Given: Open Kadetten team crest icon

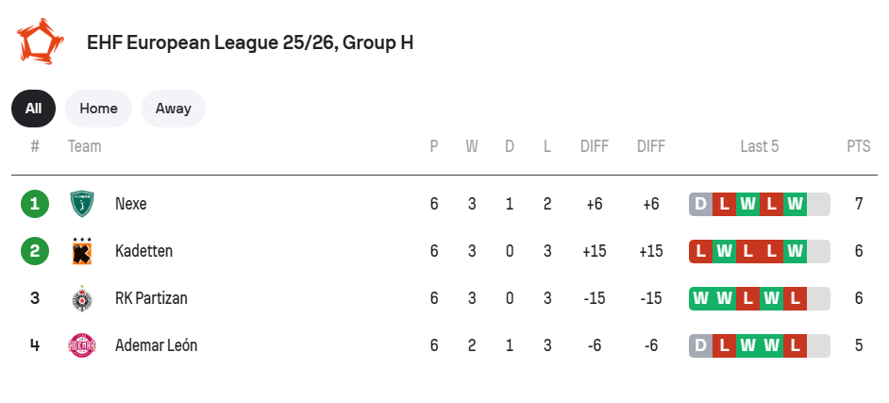Looking at the screenshot, I should click(82, 251).
